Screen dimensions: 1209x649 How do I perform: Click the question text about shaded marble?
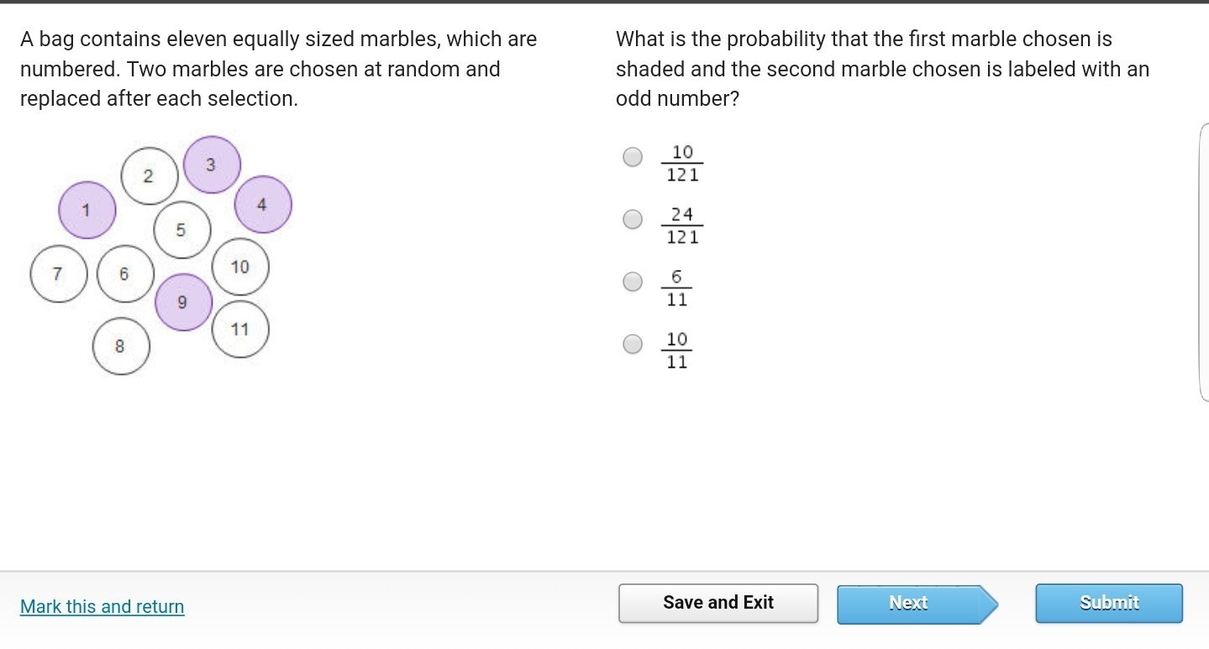tap(881, 69)
